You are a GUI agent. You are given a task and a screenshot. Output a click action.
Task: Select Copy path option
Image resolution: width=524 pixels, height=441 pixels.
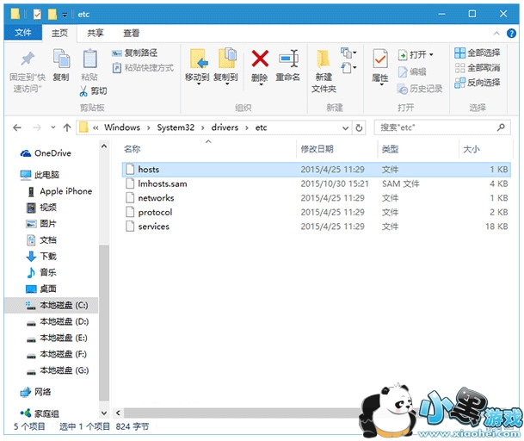click(135, 53)
